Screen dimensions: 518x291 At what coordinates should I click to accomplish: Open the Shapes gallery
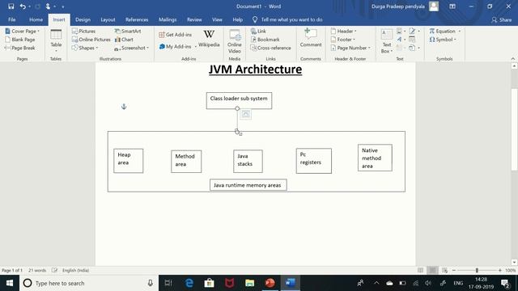pyautogui.click(x=85, y=48)
